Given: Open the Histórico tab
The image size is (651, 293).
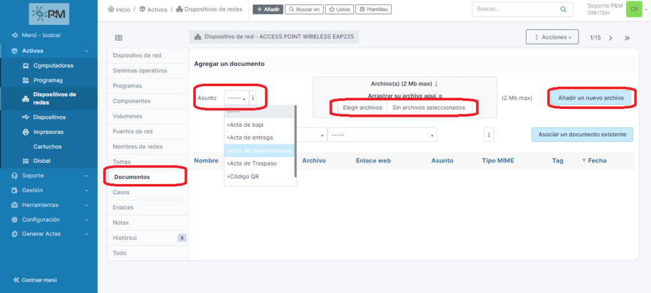Looking at the screenshot, I should (x=125, y=238).
